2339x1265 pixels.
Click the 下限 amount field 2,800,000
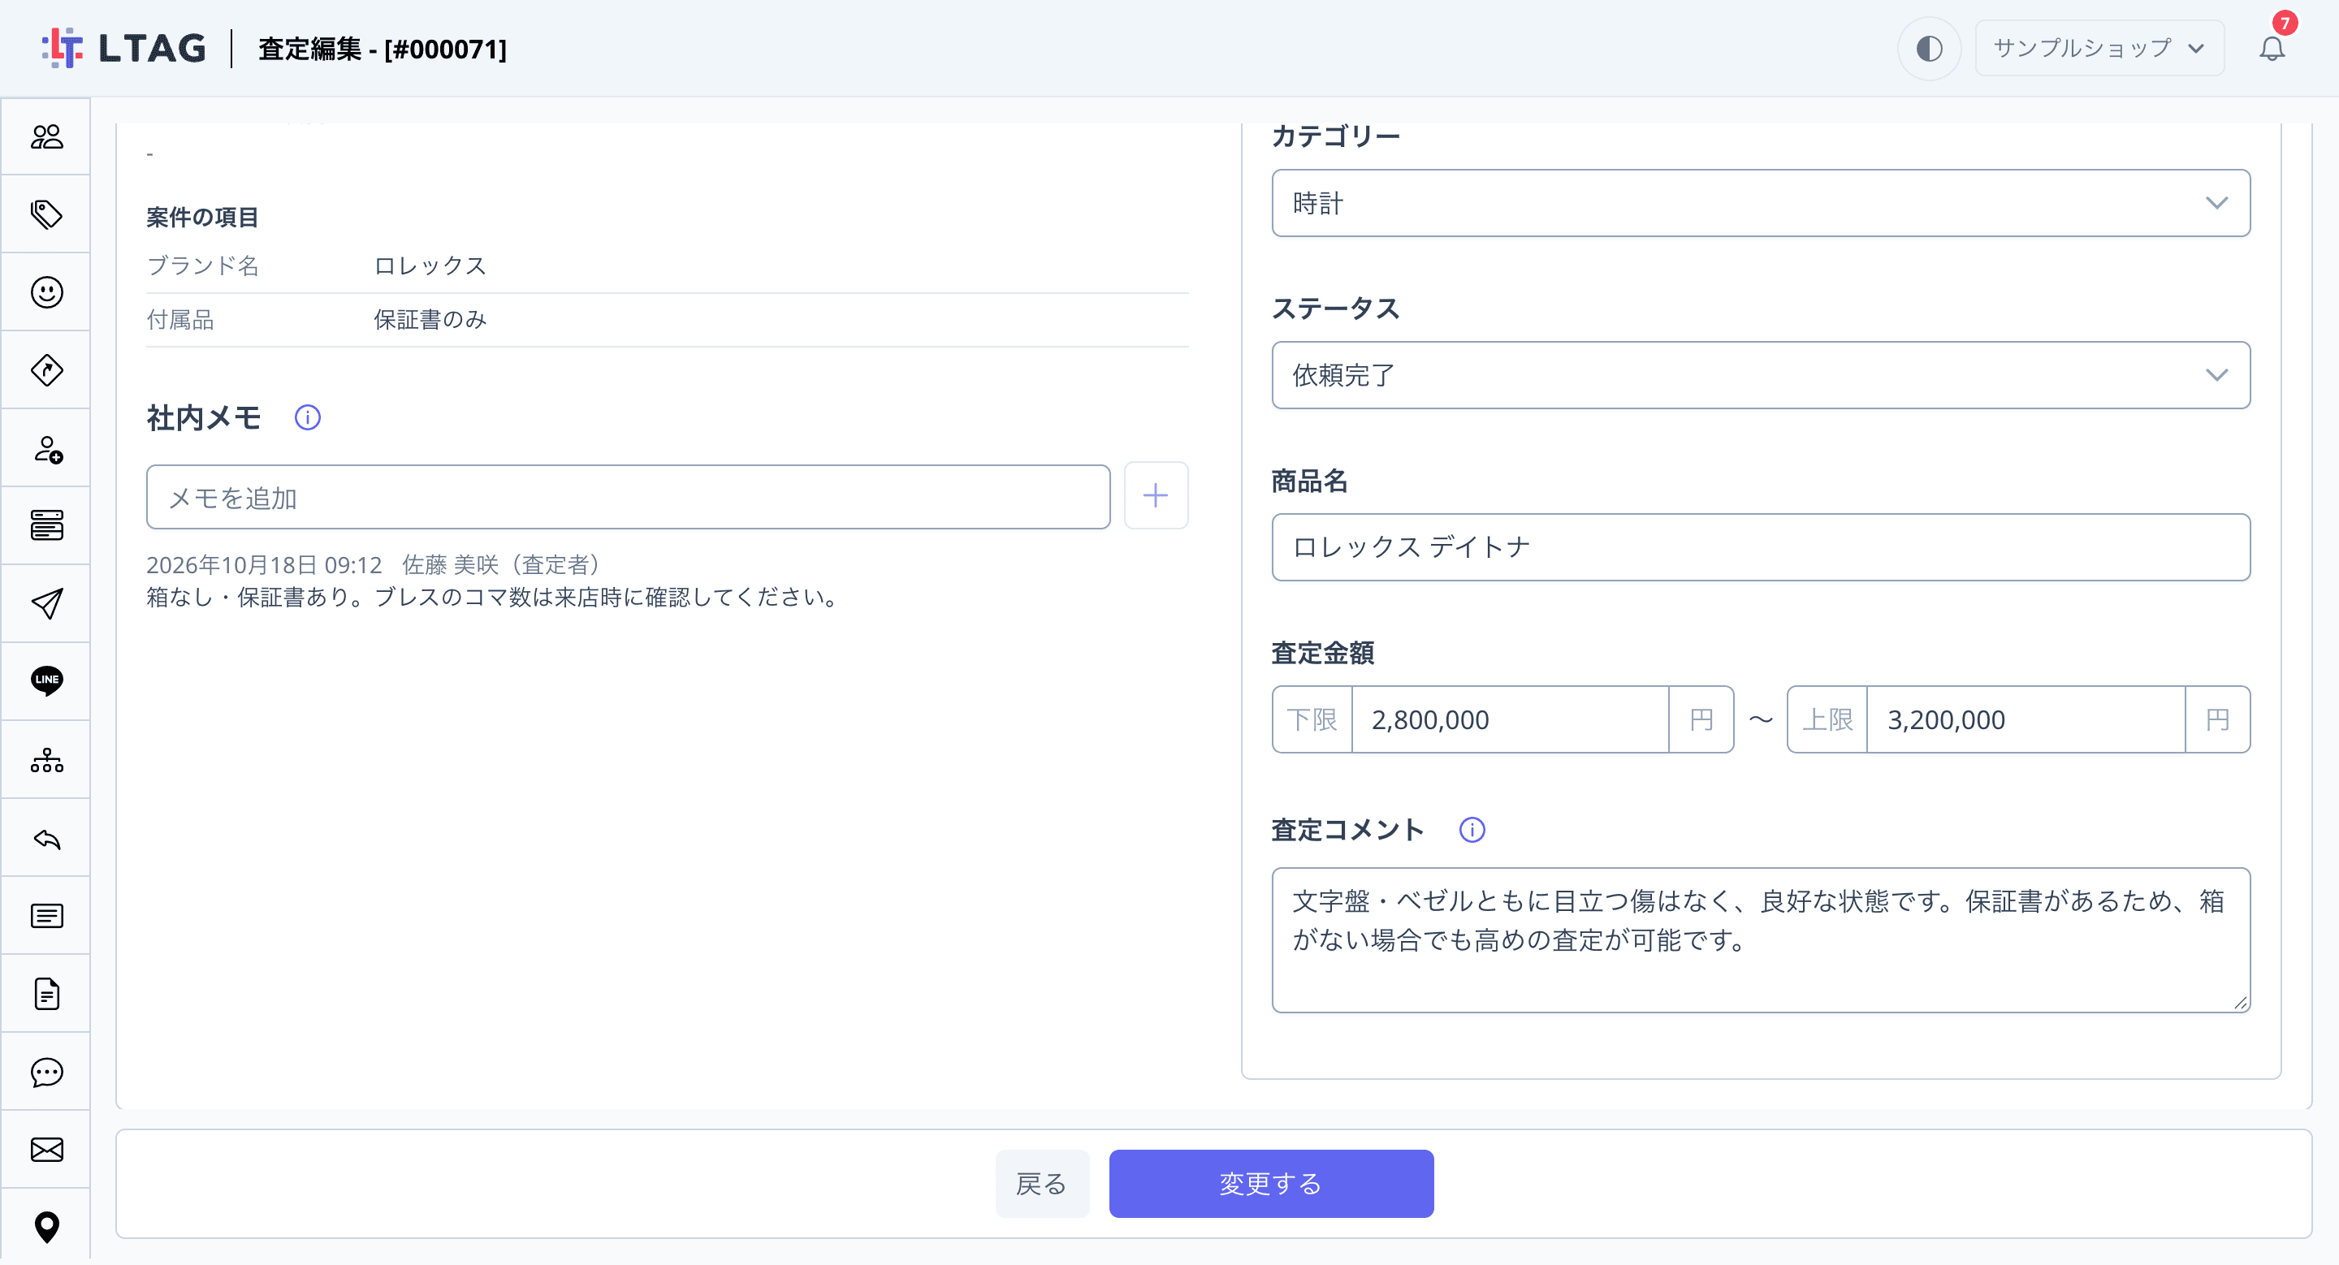(x=1509, y=719)
